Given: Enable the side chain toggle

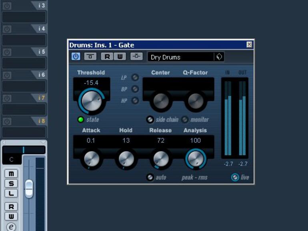Looking at the screenshot, I should coord(150,119).
